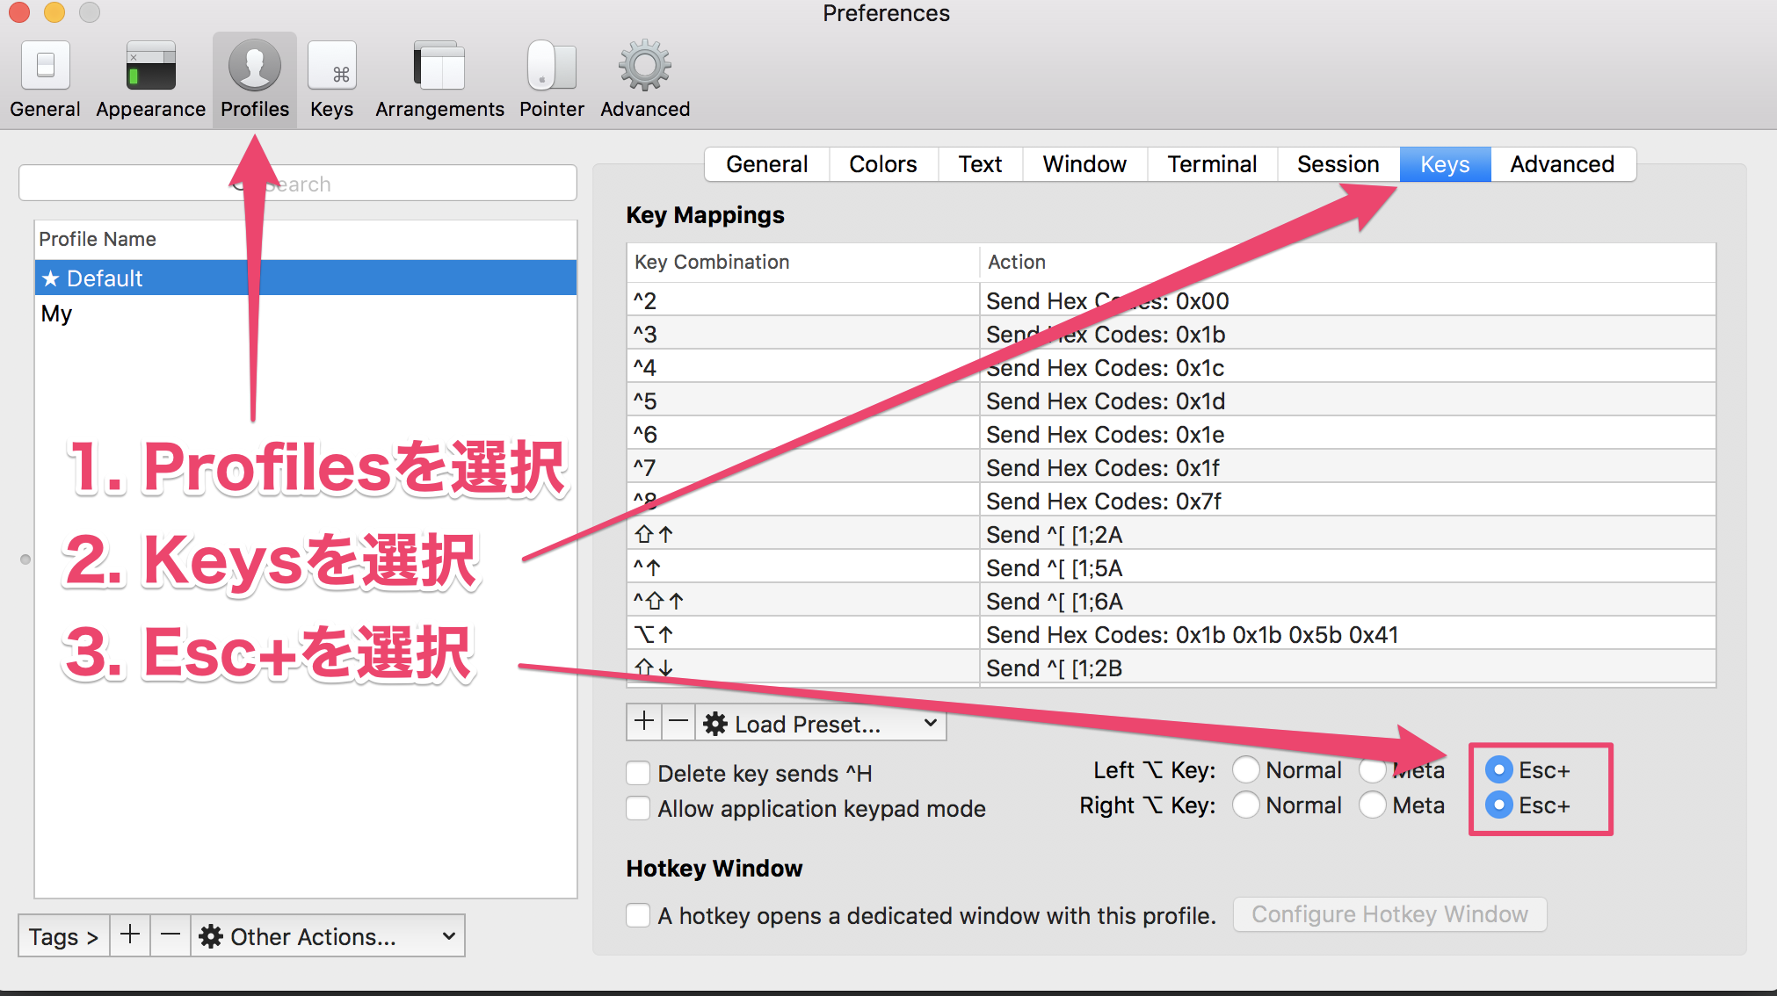Open the Arrangements pane
Image resolution: width=1777 pixels, height=996 pixels.
pyautogui.click(x=439, y=77)
